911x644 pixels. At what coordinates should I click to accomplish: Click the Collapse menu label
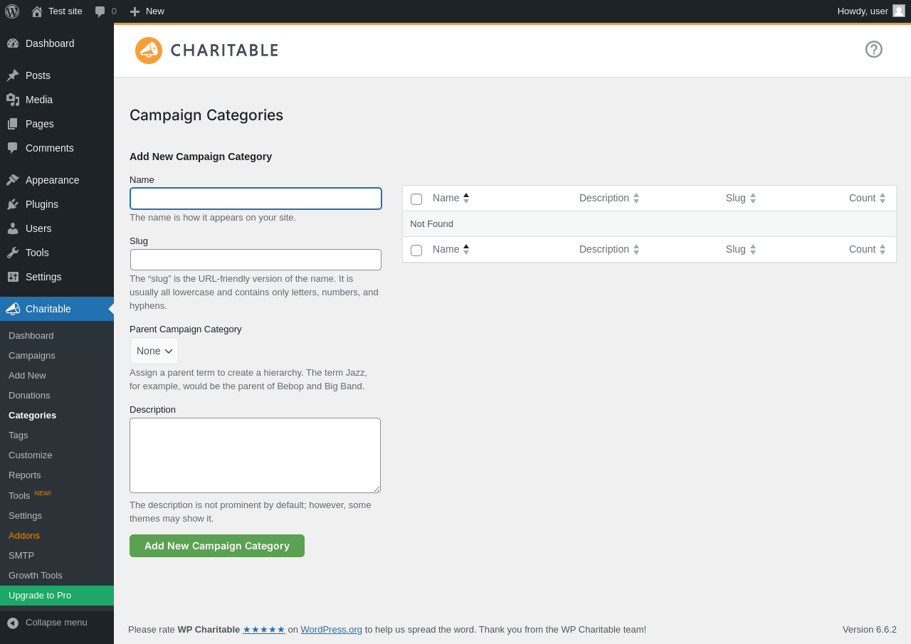point(56,622)
